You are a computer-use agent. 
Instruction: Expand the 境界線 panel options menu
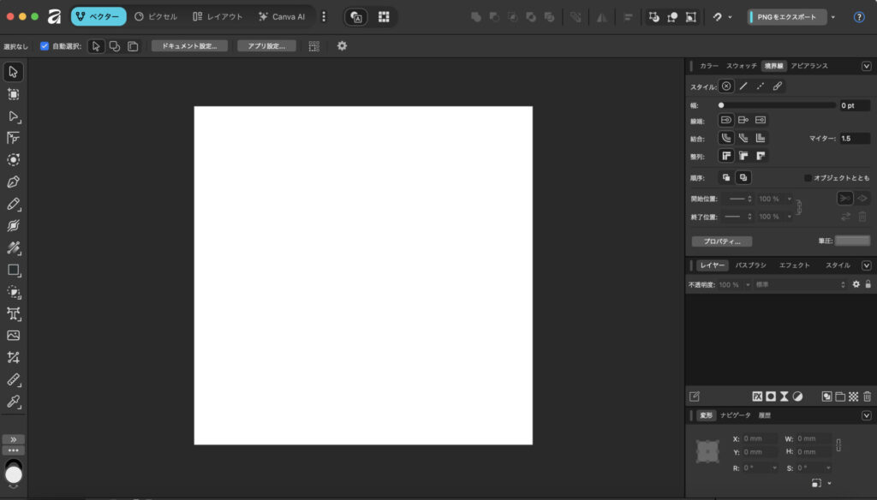(866, 66)
